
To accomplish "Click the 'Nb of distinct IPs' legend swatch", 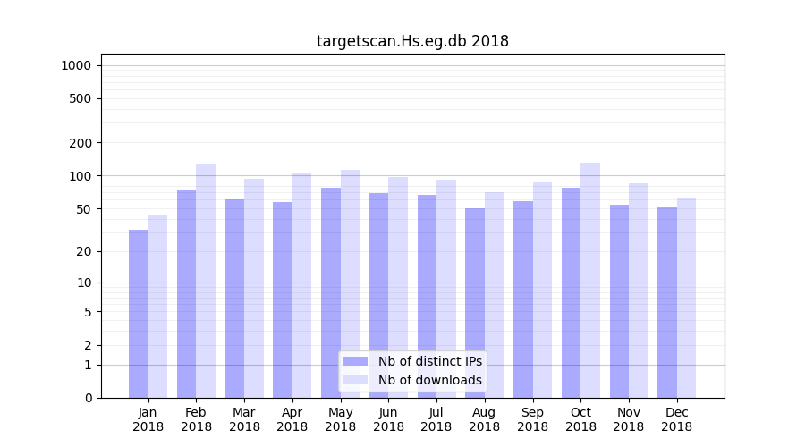I will click(355, 361).
